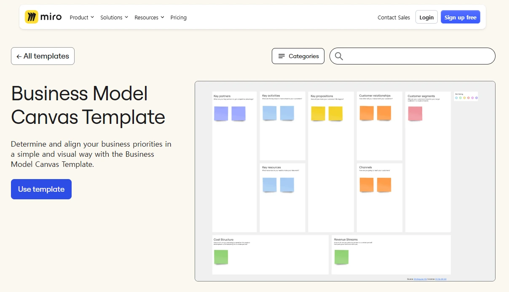
Task: Click the Channels heading in the preview
Action: click(365, 167)
